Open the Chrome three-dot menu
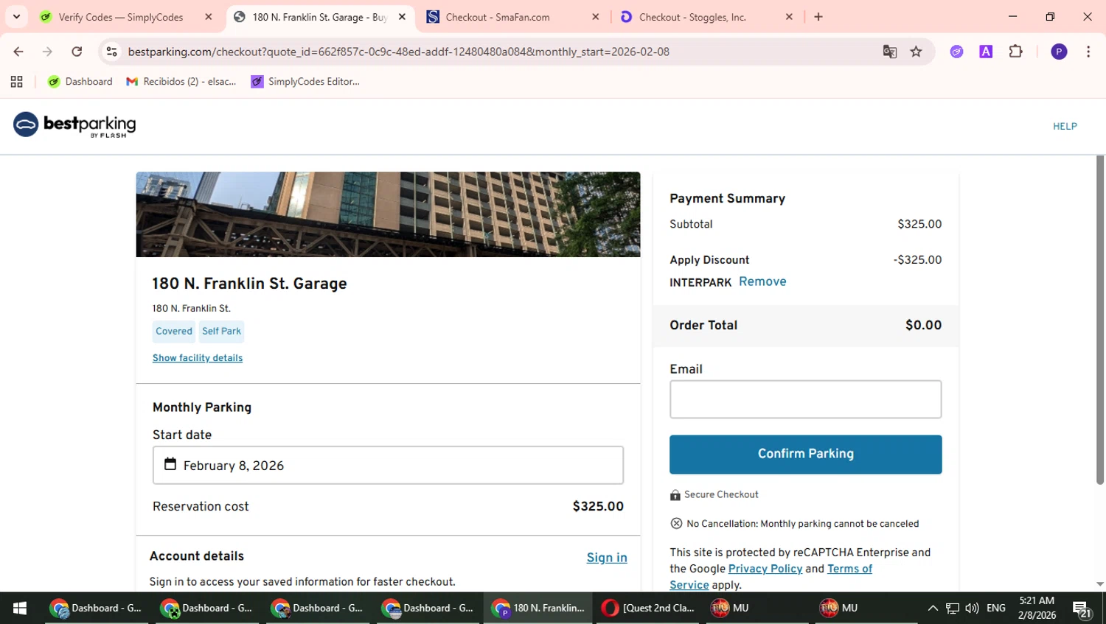Image resolution: width=1106 pixels, height=624 pixels. pos(1088,52)
